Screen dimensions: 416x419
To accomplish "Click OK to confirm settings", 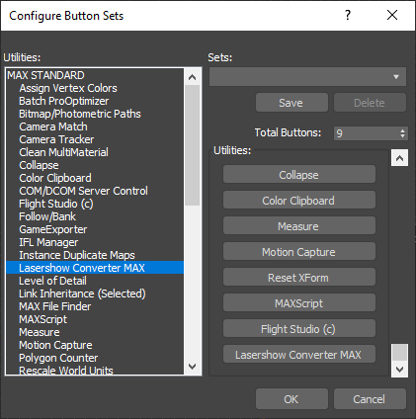I will pos(291,399).
